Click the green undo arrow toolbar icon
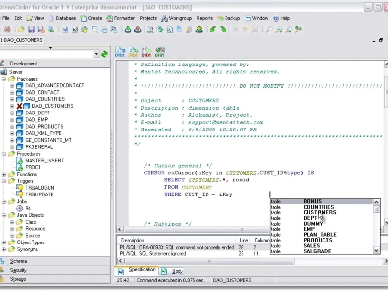The height and width of the screenshot is (291, 388). click(x=212, y=30)
